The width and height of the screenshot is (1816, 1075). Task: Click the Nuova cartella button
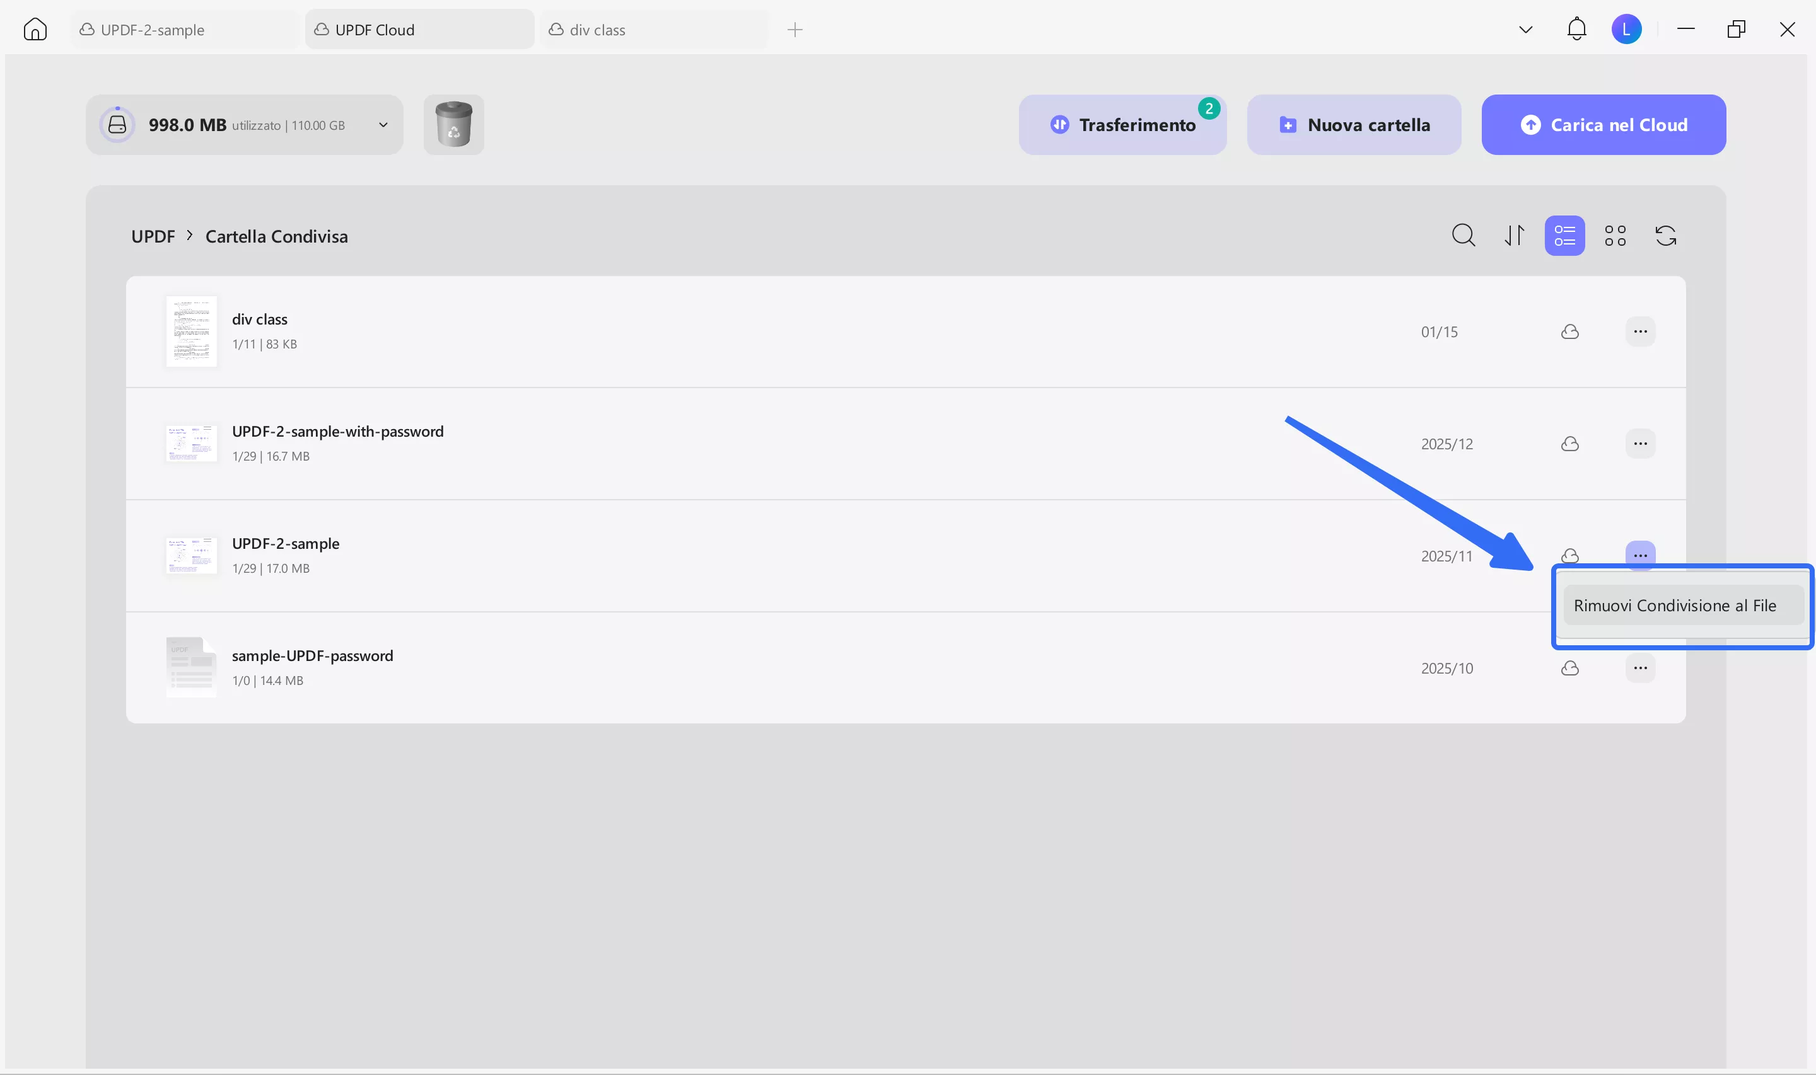tap(1354, 125)
